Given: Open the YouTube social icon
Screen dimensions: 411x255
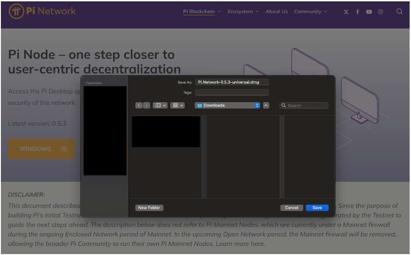Looking at the screenshot, I should click(369, 12).
